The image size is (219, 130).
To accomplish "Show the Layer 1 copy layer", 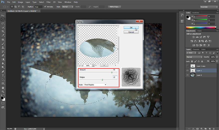I will tap(188, 66).
